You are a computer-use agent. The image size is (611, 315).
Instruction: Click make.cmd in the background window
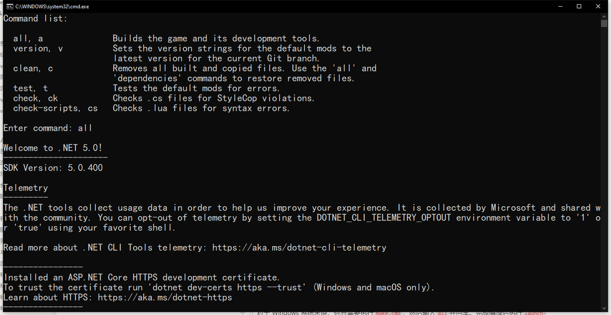tap(388, 312)
